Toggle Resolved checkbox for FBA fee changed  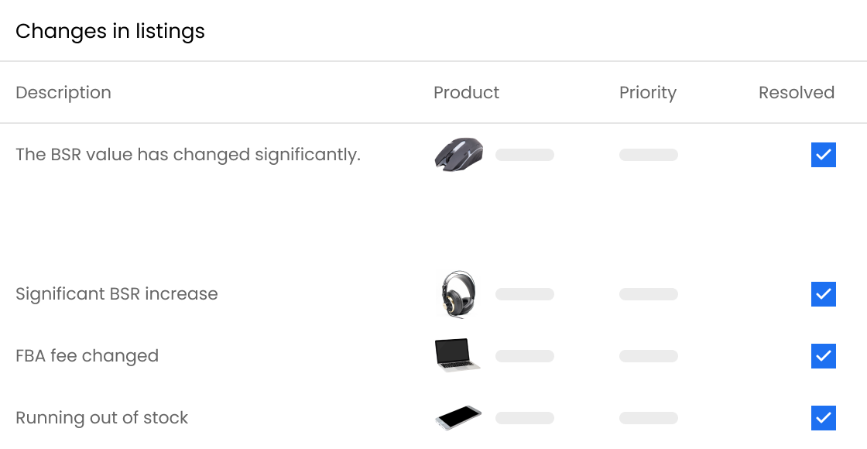823,356
